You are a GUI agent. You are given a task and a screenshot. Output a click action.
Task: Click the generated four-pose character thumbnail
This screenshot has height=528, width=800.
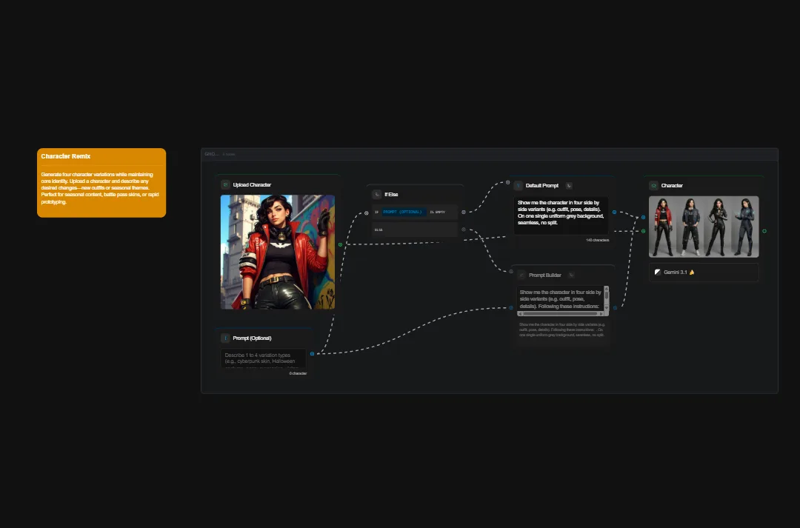pos(704,226)
